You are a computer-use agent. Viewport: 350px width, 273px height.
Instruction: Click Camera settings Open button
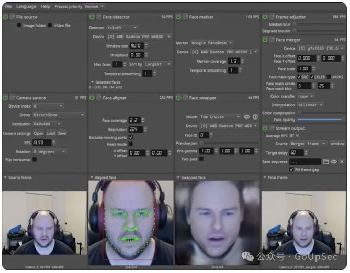[x=39, y=133]
